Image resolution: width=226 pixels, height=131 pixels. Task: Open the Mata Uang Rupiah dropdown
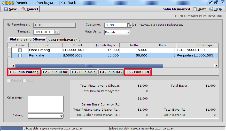117,32
